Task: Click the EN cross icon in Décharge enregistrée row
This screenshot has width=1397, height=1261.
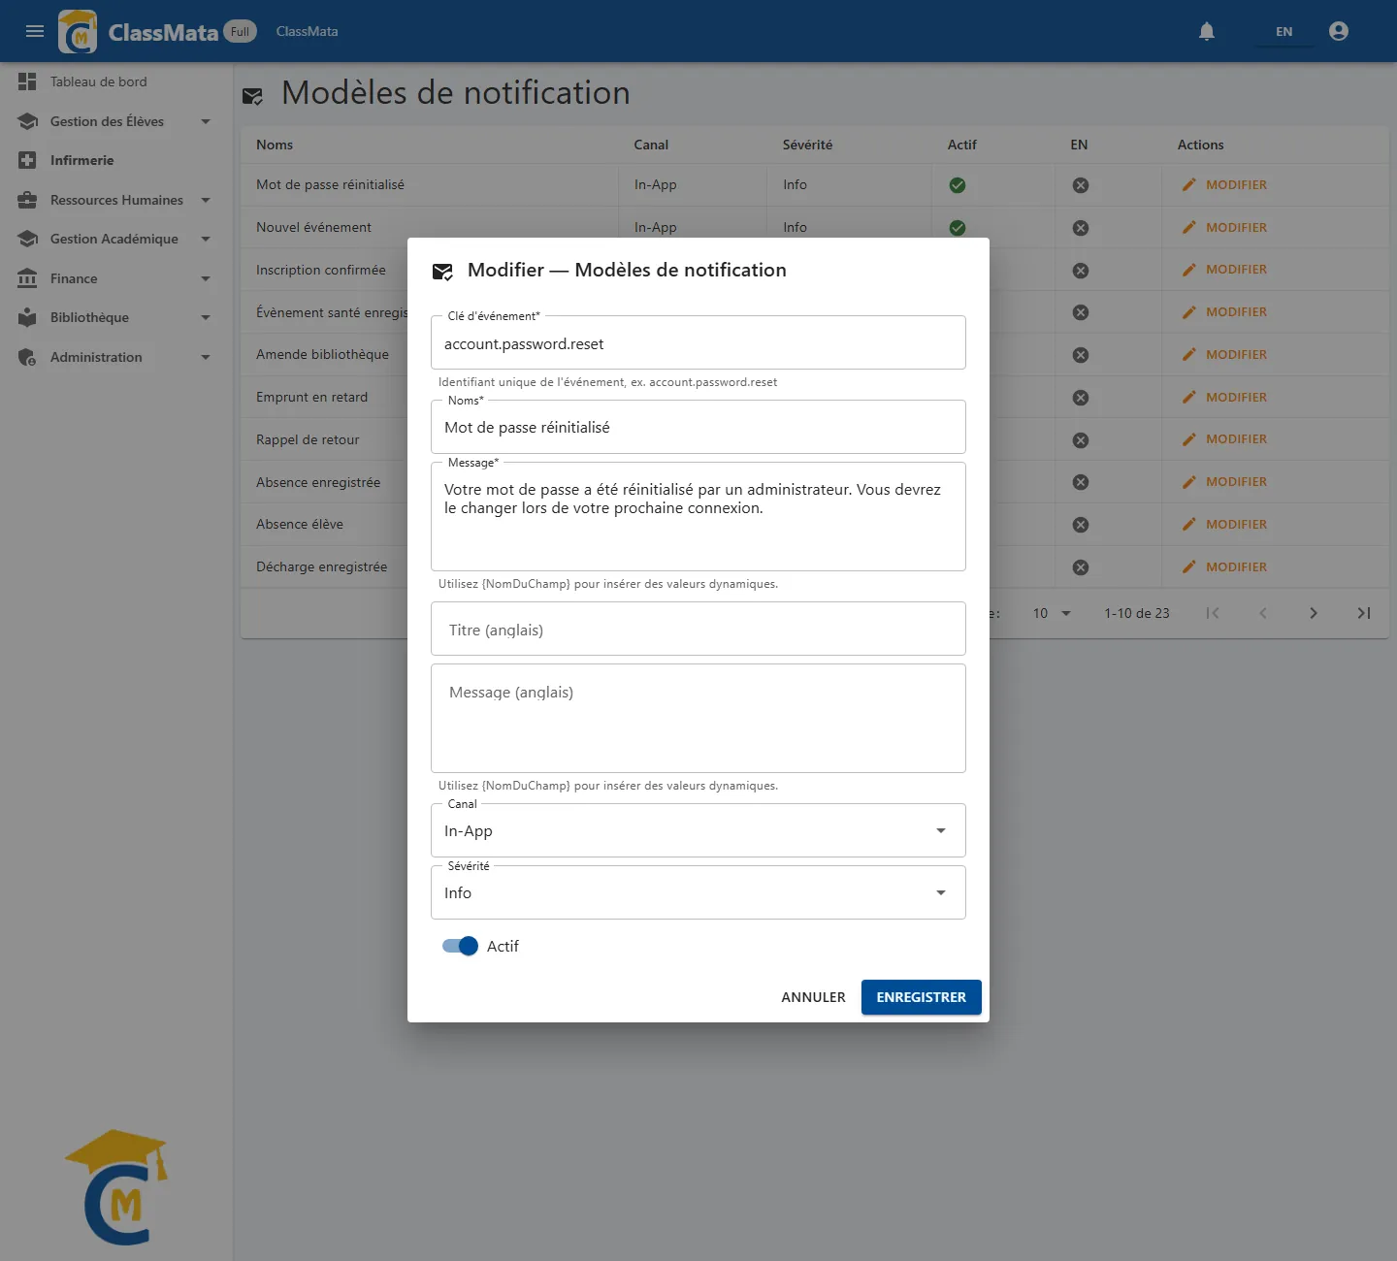Action: coord(1081,567)
